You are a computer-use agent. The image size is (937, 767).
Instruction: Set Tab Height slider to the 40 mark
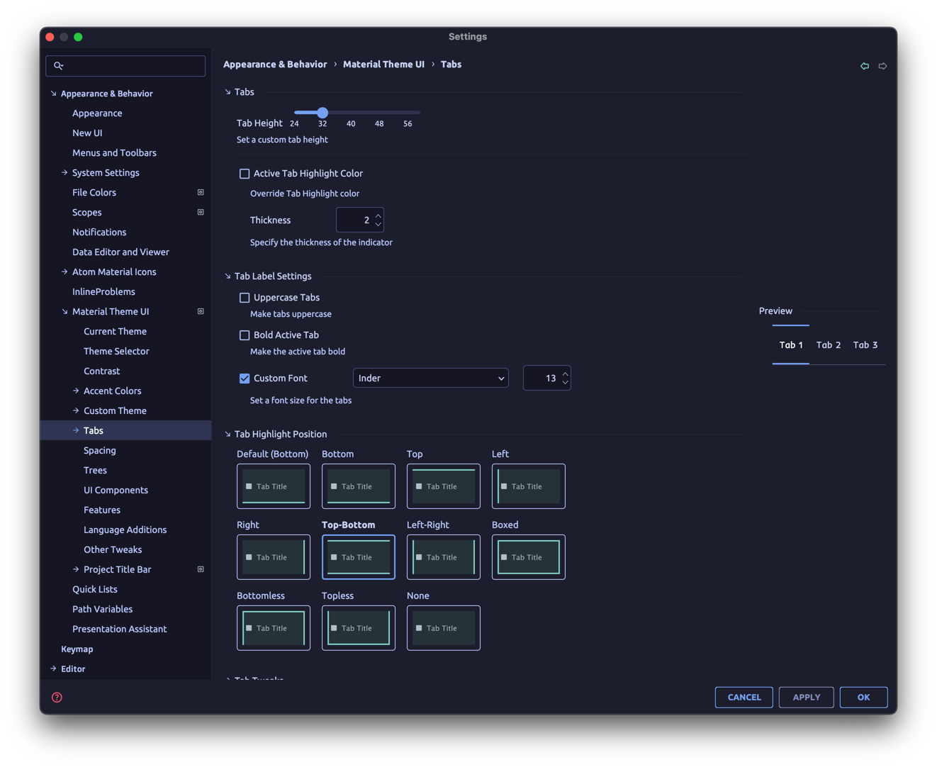point(351,113)
